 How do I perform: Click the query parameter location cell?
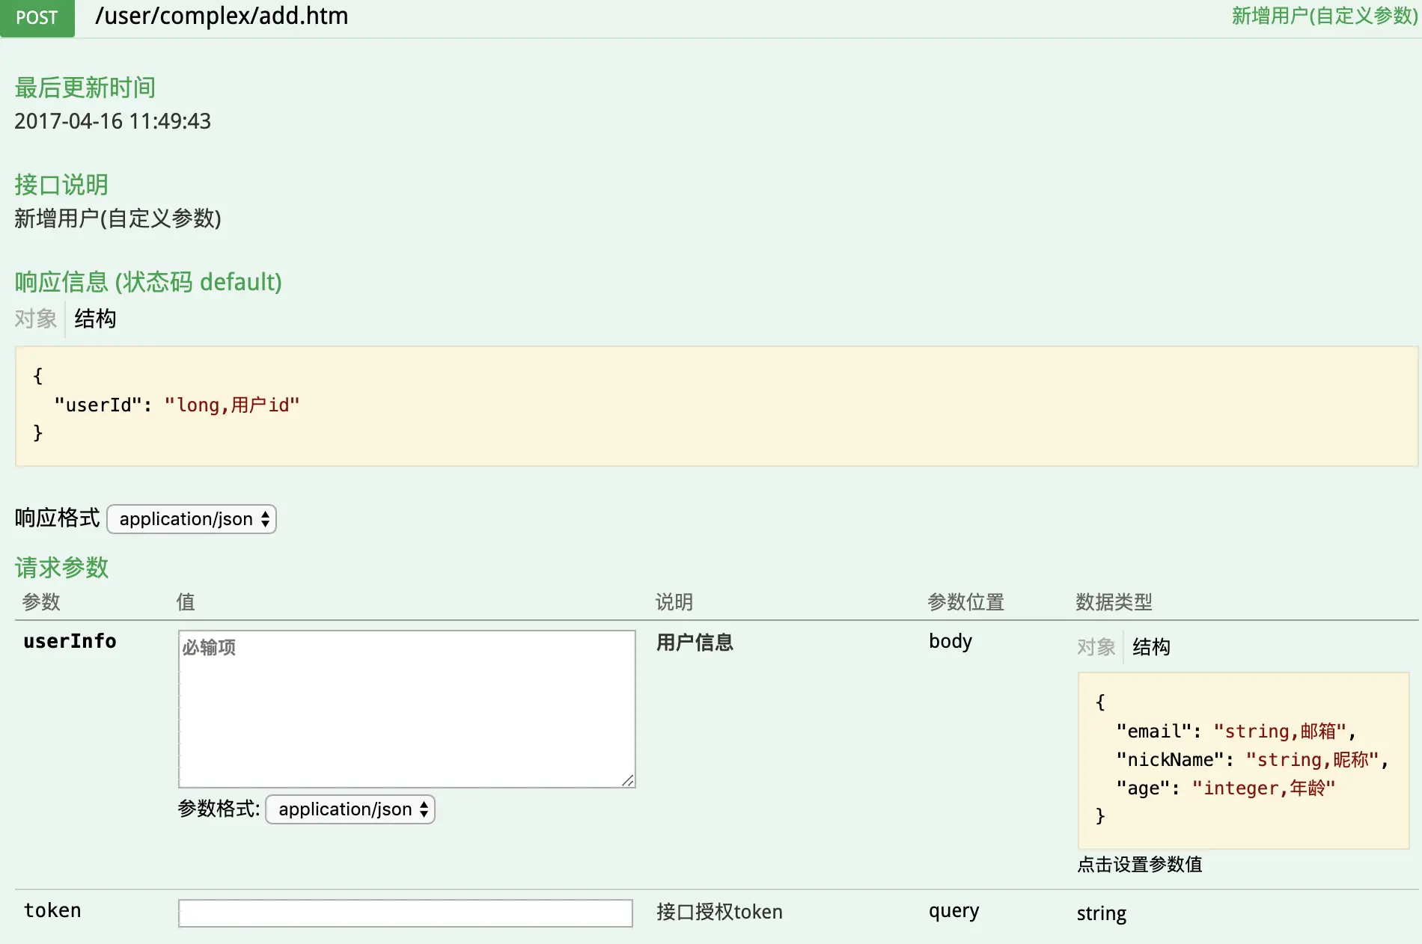[x=953, y=911]
